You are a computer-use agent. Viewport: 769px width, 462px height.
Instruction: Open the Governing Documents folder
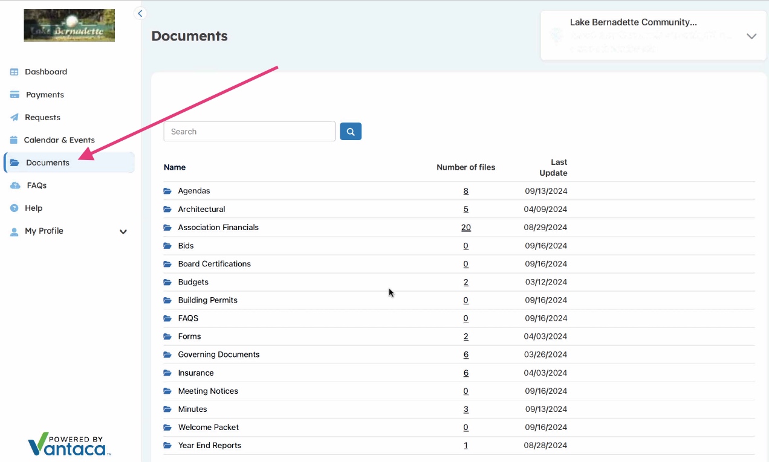tap(219, 355)
